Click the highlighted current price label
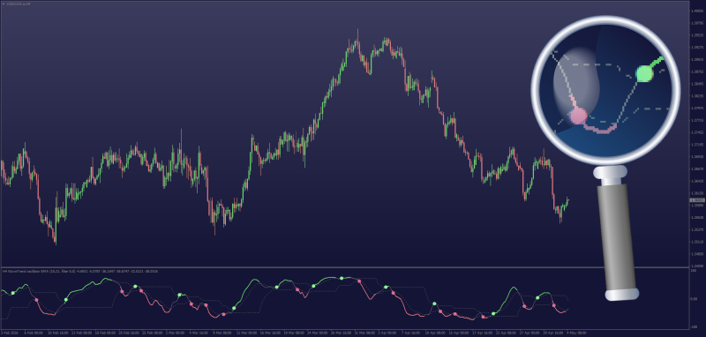This screenshot has width=706, height=337. (696, 200)
